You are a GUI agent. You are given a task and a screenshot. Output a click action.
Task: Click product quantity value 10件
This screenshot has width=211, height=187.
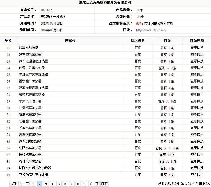point(139,10)
